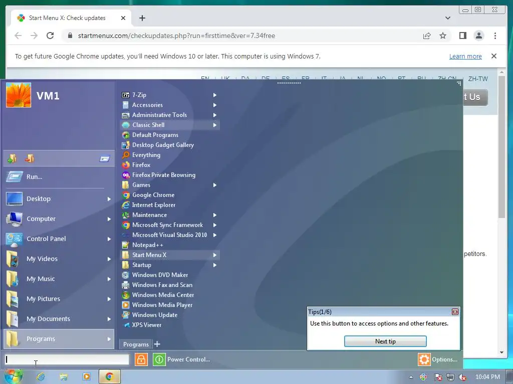This screenshot has width=513, height=384.
Task: Click the orange lock button
Action: 141,359
